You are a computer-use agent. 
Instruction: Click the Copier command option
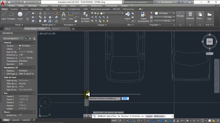[x=149, y=116]
